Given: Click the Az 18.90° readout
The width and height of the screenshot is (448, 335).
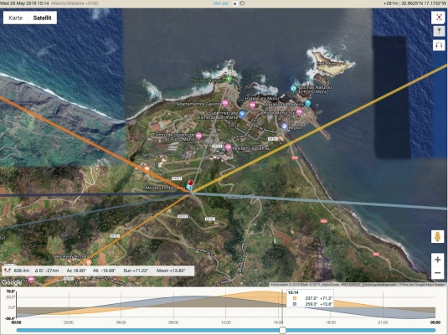Looking at the screenshot, I should click(76, 271).
